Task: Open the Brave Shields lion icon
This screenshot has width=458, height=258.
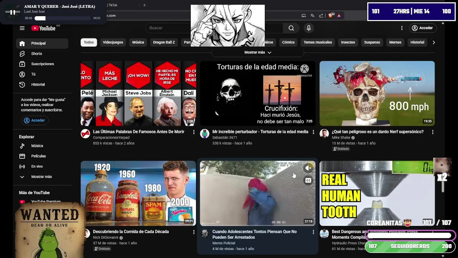Action: pos(331,15)
